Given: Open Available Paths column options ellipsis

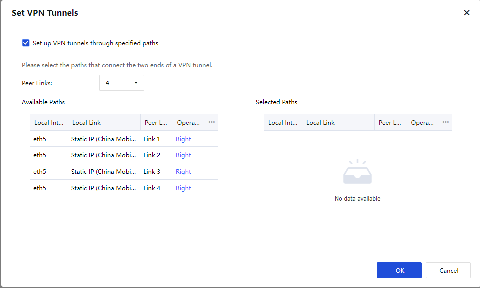Looking at the screenshot, I should 212,122.
